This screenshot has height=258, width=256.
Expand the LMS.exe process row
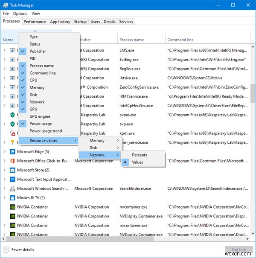coord(4,50)
